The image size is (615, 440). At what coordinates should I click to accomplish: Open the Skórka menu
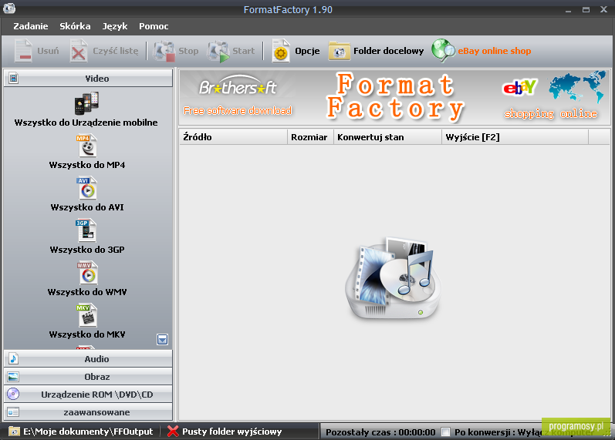75,26
